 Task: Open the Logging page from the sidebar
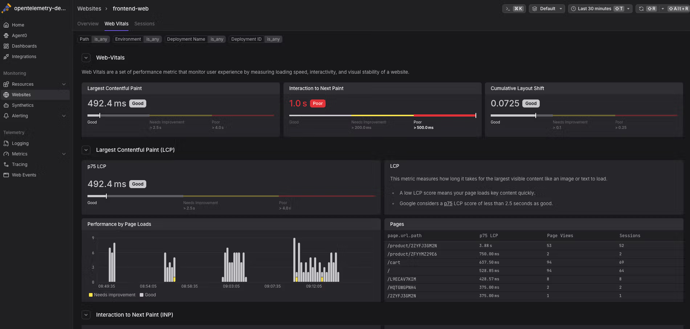pyautogui.click(x=20, y=143)
